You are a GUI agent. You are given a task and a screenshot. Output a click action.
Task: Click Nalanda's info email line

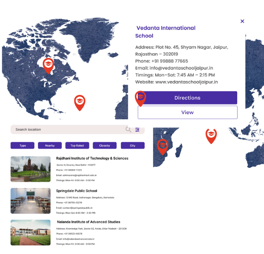tap(75, 239)
